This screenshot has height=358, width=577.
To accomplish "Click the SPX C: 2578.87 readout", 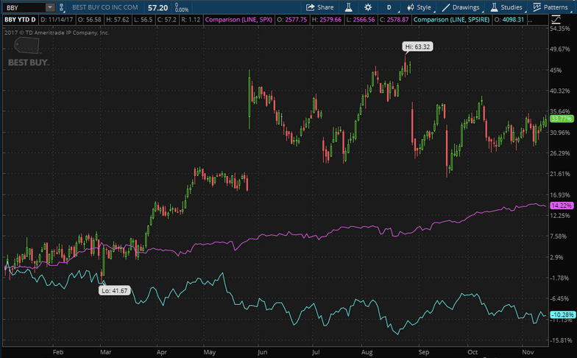I will pos(394,19).
